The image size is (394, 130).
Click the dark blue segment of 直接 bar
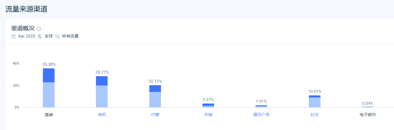[49, 75]
